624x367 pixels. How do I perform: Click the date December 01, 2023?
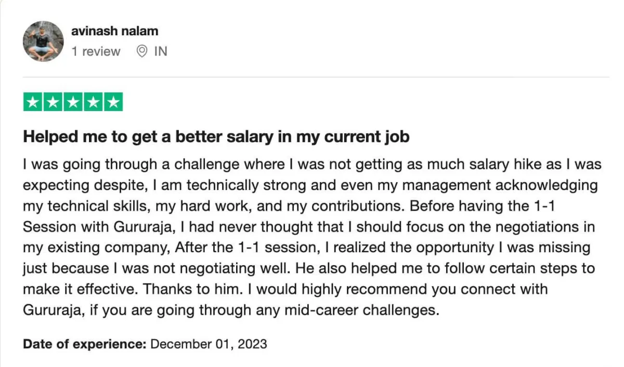(209, 344)
